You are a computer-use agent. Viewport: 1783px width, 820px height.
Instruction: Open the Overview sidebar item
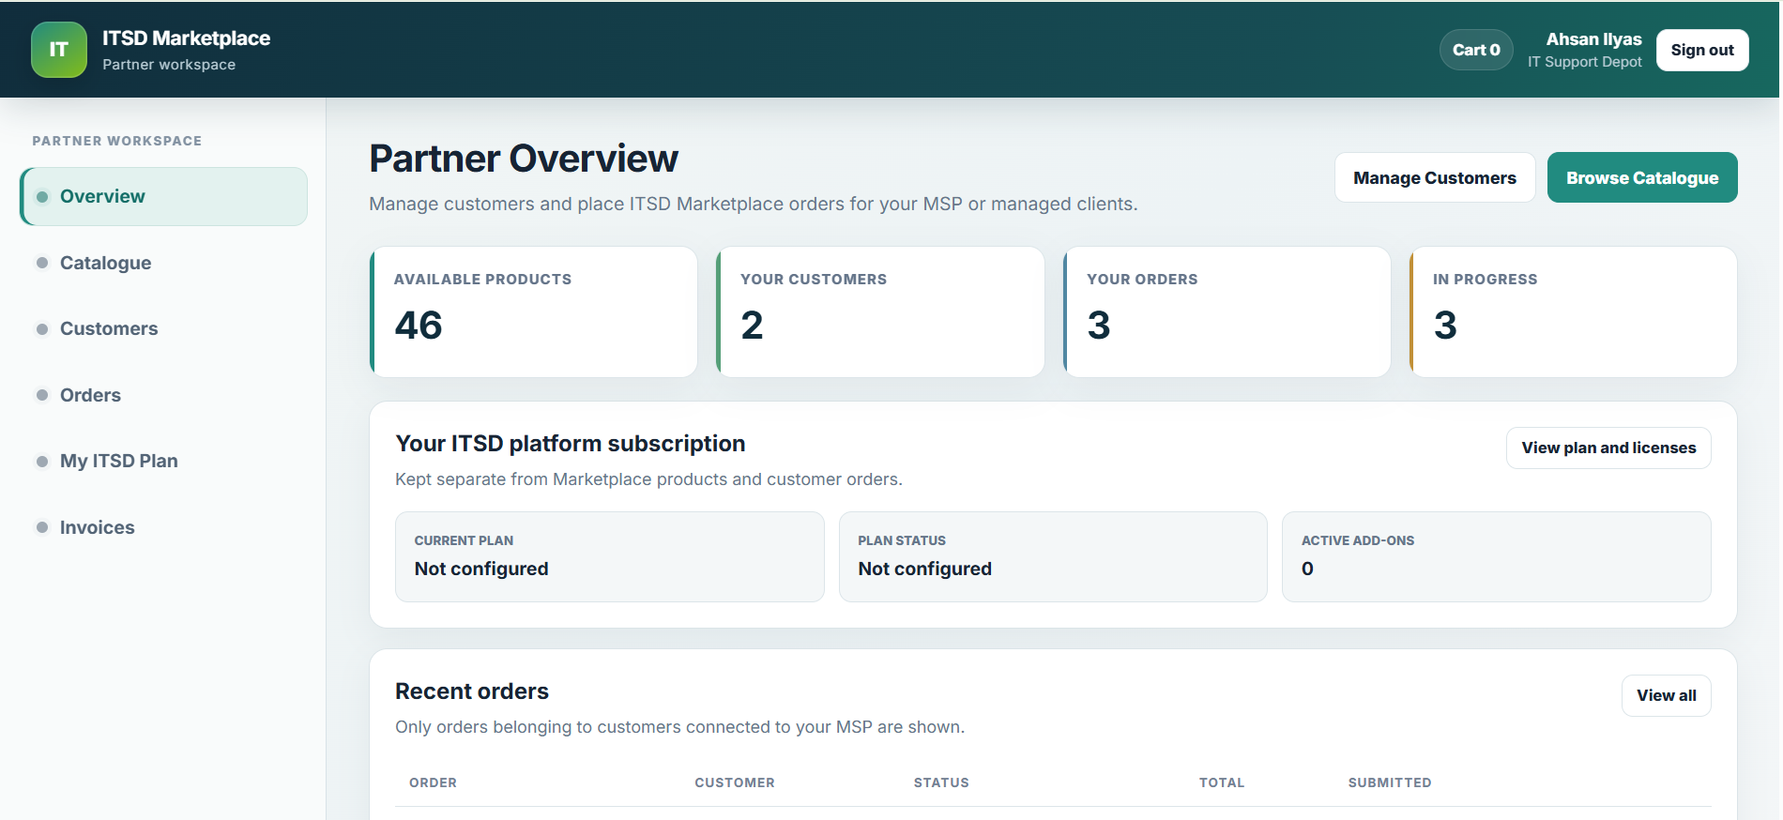[164, 196]
